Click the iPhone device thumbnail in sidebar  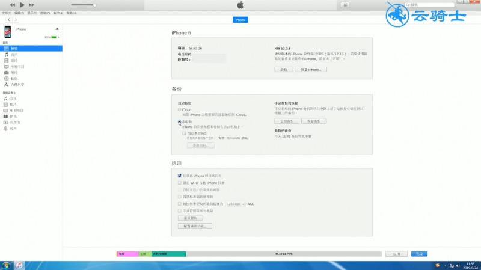tap(7, 32)
